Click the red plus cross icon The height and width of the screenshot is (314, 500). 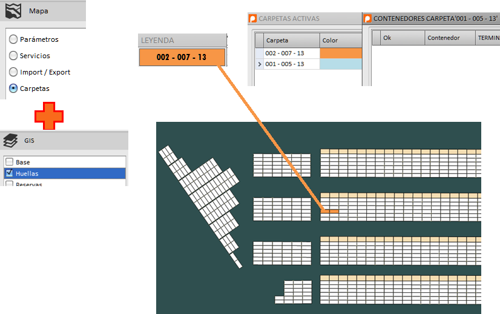click(48, 115)
